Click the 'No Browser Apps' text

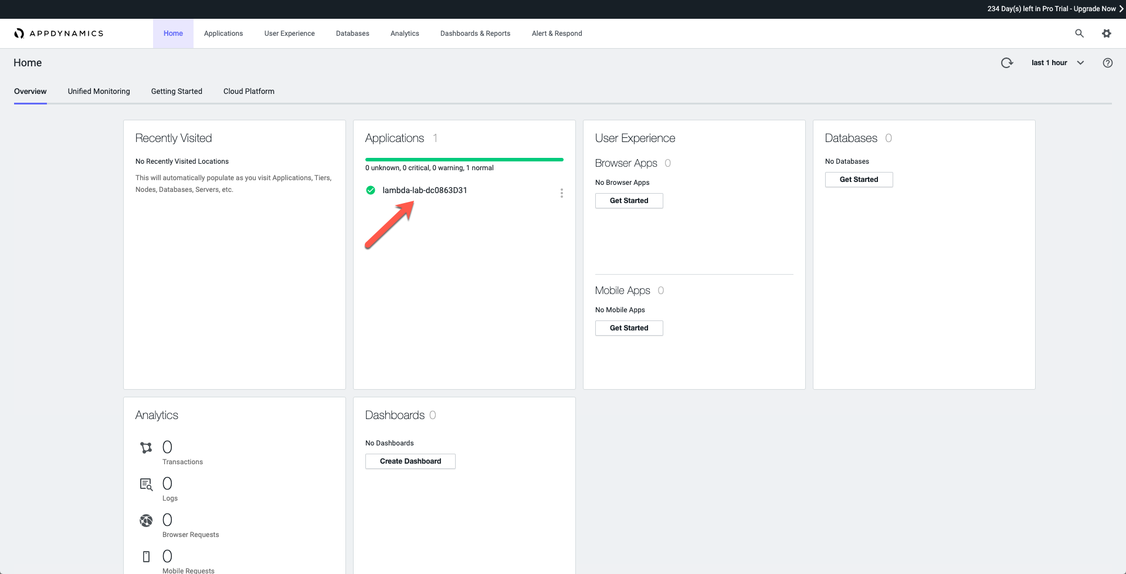pos(622,183)
